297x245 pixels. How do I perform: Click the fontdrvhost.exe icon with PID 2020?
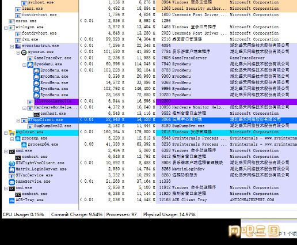tap(18, 34)
